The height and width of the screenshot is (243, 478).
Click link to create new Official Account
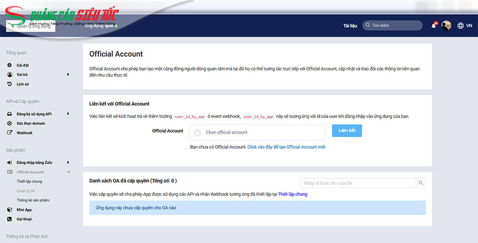(x=286, y=146)
